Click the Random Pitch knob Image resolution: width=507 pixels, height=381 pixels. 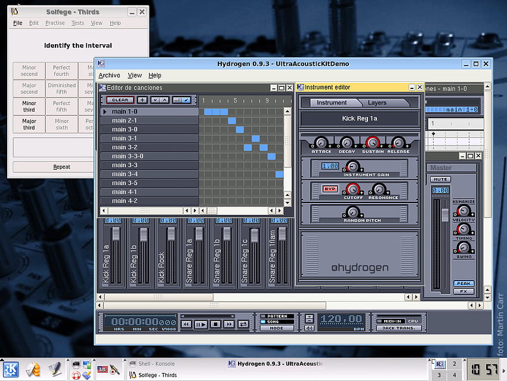[x=353, y=212]
